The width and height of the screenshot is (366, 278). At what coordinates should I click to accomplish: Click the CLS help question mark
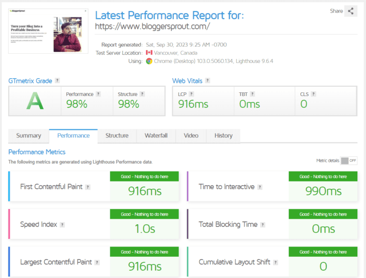click(314, 94)
